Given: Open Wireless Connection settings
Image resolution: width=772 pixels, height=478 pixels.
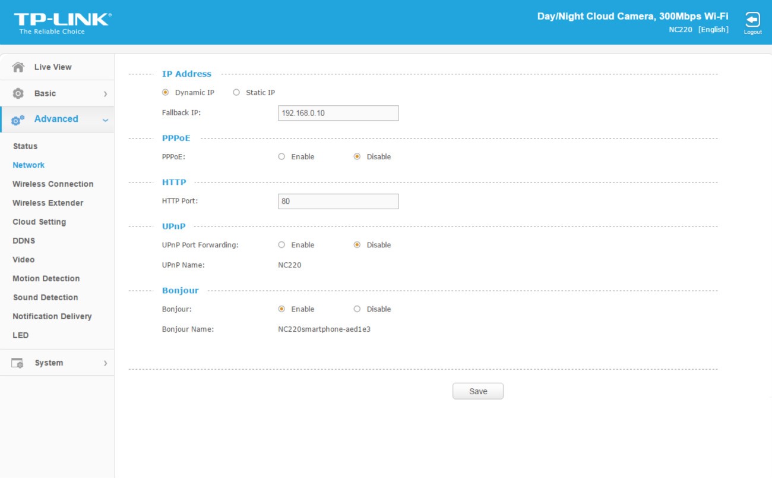Looking at the screenshot, I should pos(53,184).
